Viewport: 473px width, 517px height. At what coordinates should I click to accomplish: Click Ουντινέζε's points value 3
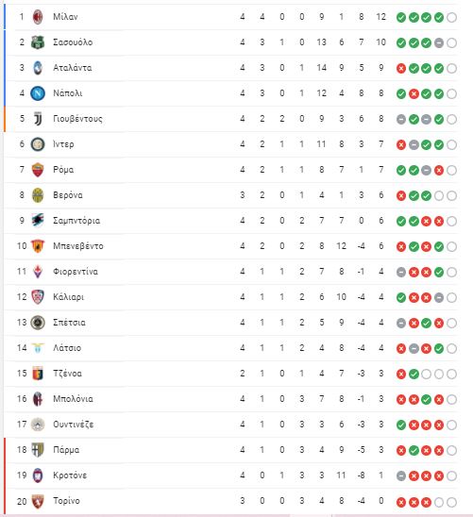381,425
